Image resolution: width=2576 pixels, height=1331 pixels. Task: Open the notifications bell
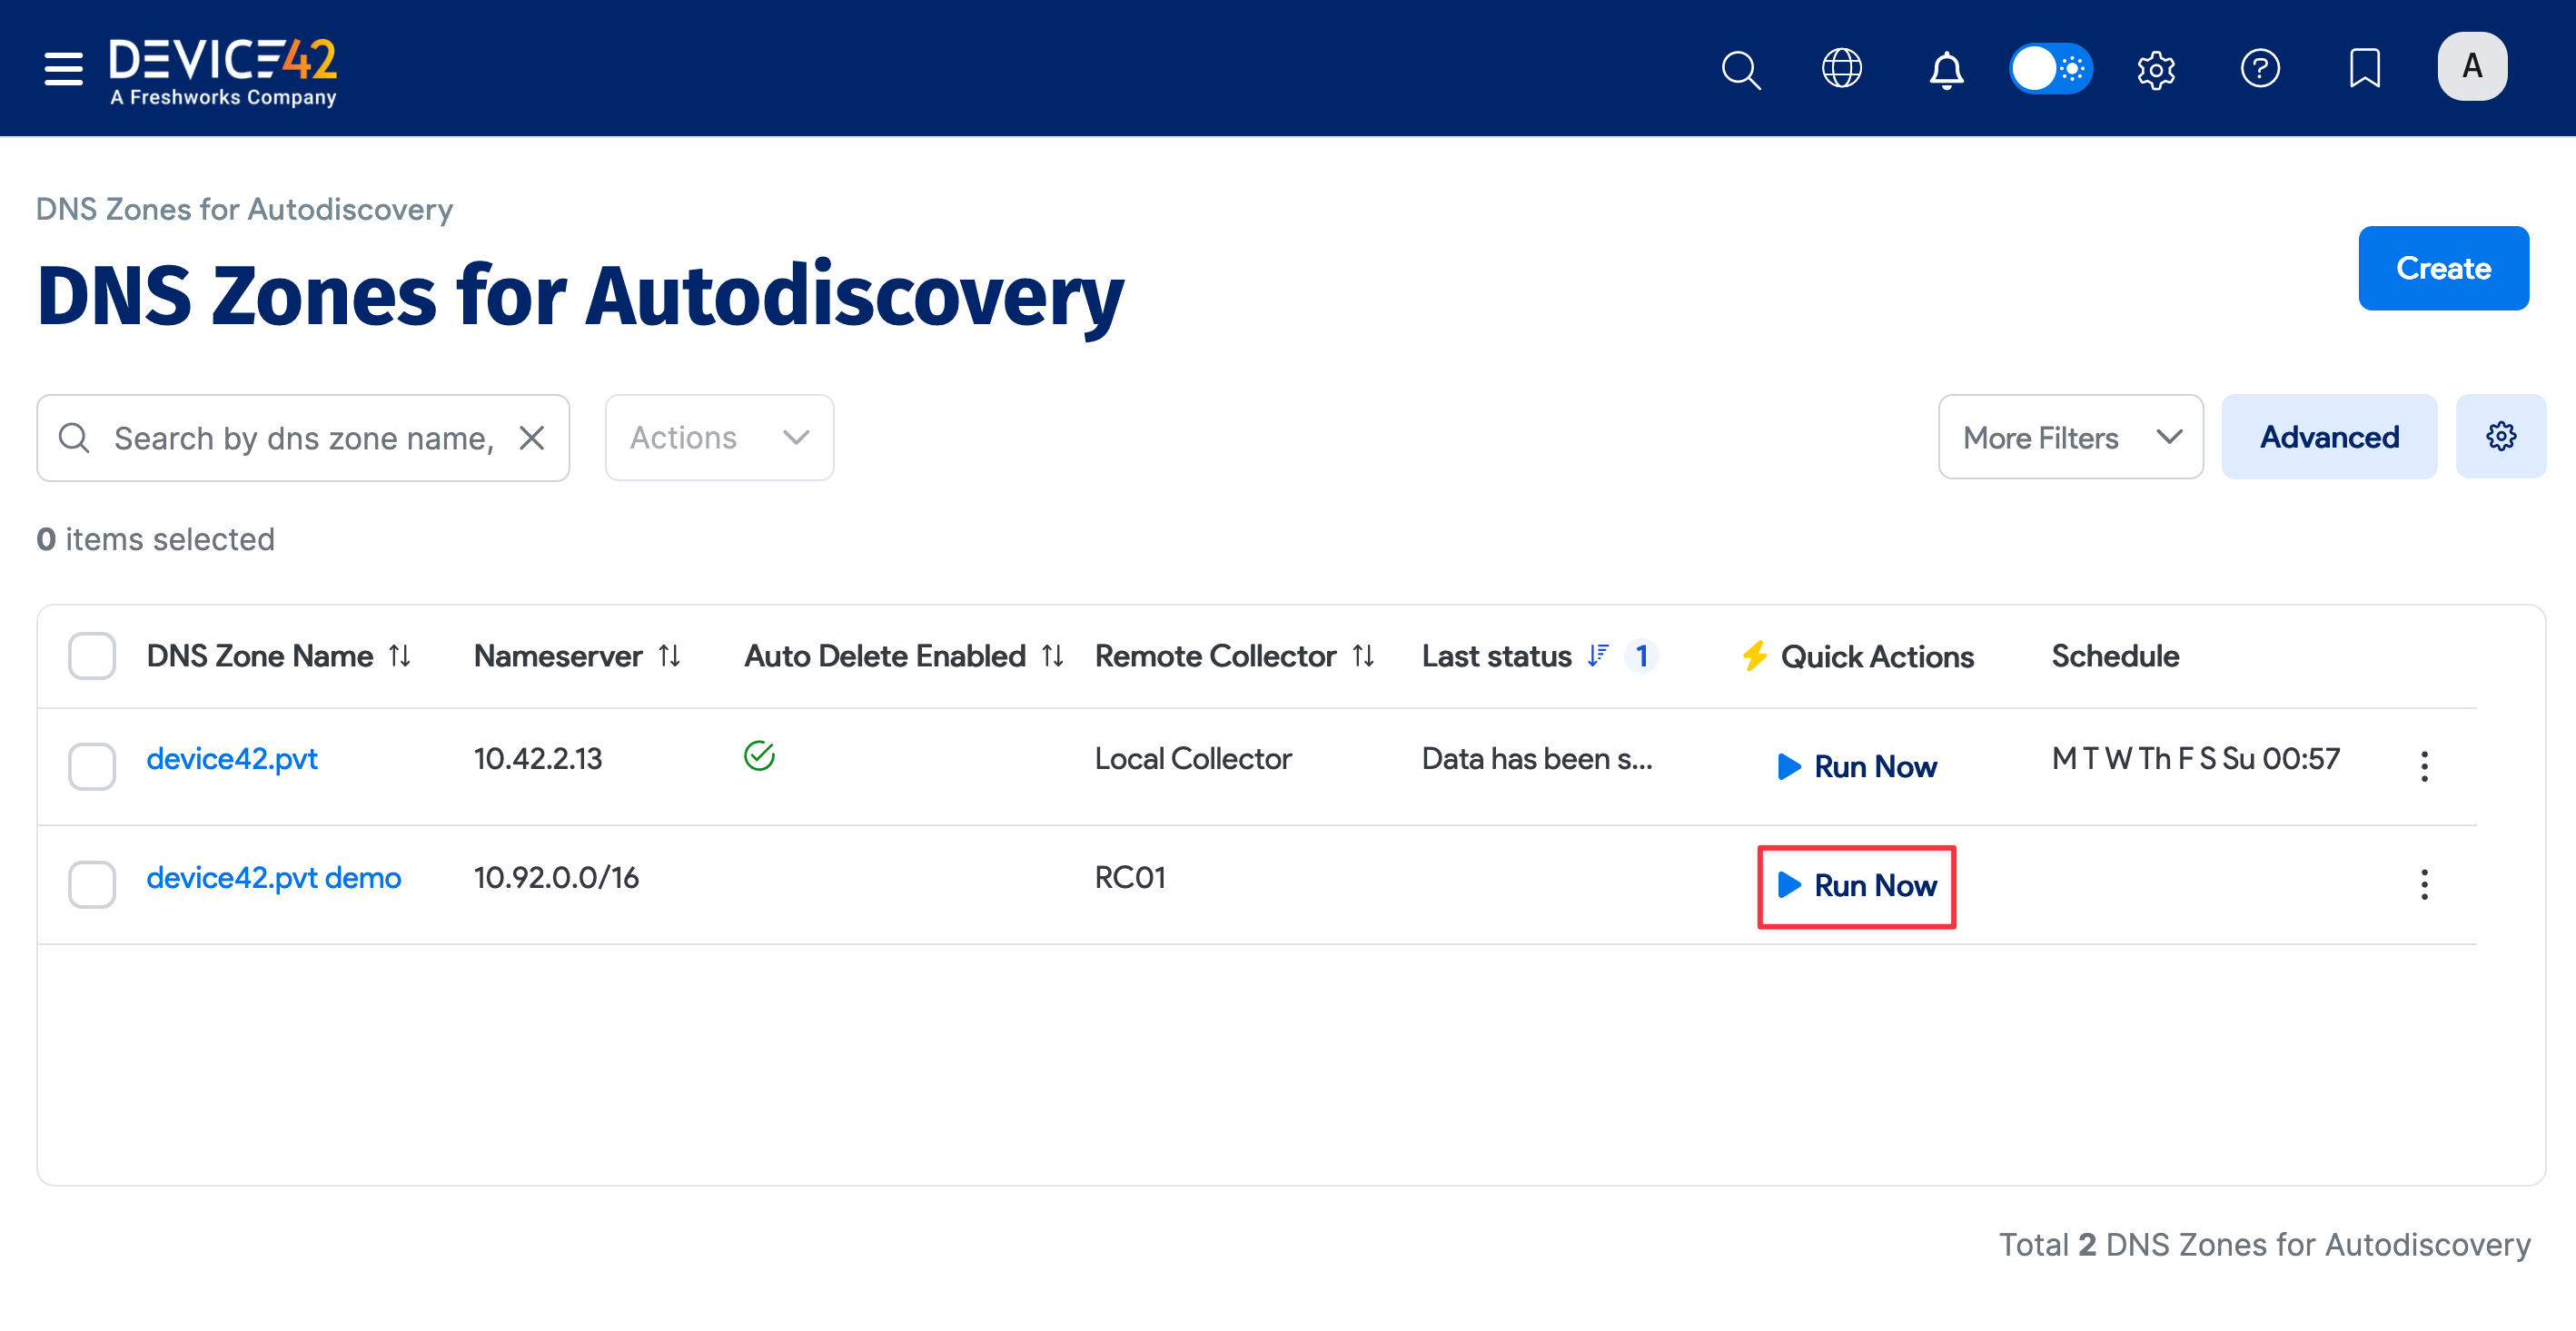(1946, 68)
